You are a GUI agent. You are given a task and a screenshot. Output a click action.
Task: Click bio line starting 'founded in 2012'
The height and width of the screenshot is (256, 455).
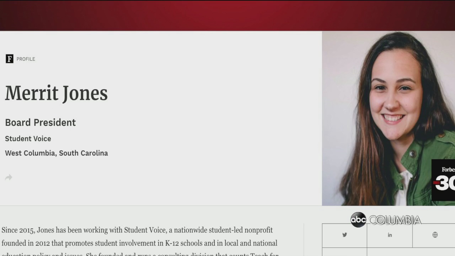139,244
